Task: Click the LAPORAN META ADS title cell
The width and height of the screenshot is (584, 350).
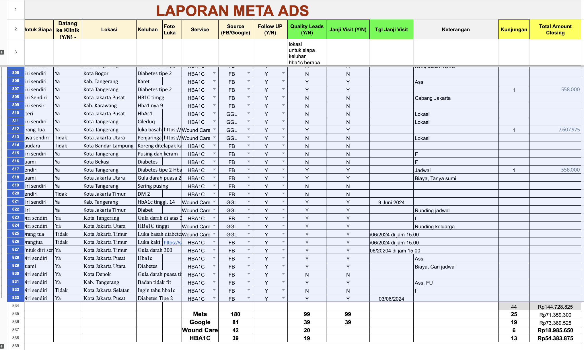Action: point(232,11)
